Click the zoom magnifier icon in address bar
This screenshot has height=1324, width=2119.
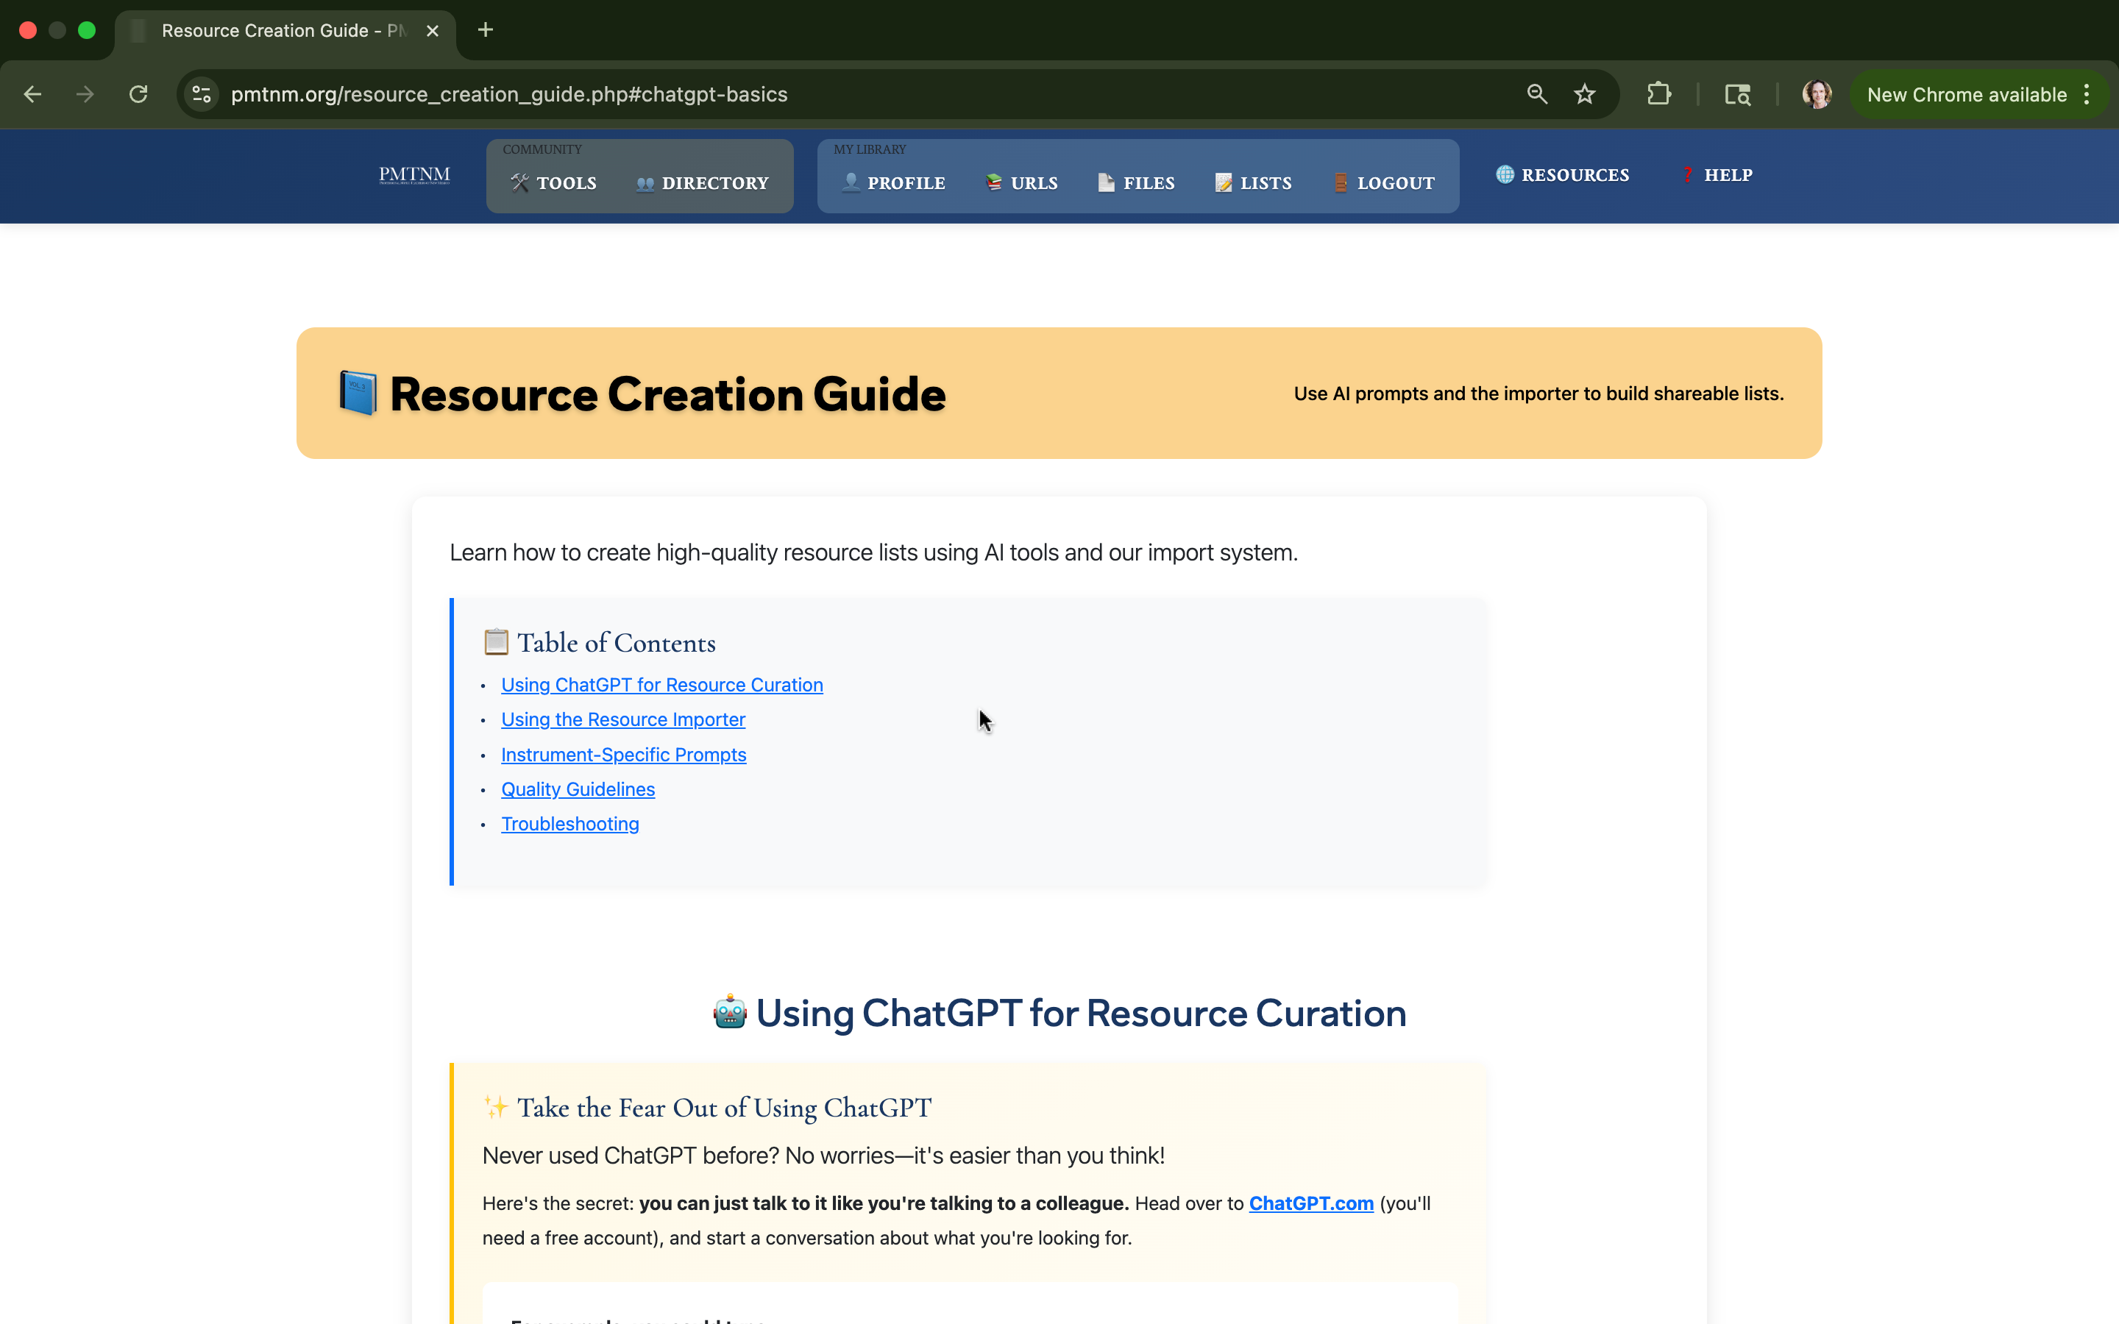pos(1537,95)
